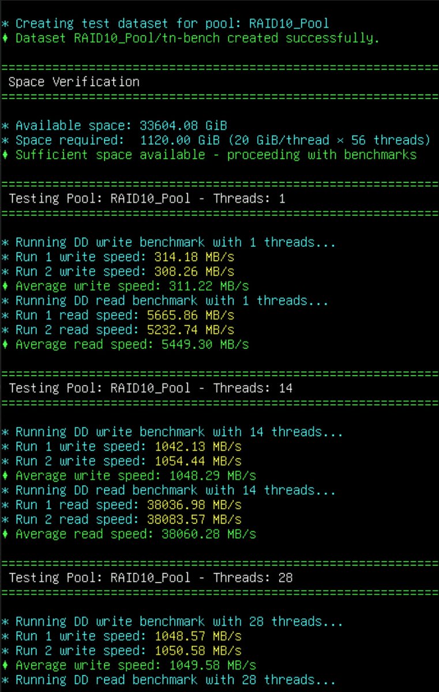Click 'Running DD write benchmark with 14 threads...'
The height and width of the screenshot is (692, 439).
coord(172,432)
